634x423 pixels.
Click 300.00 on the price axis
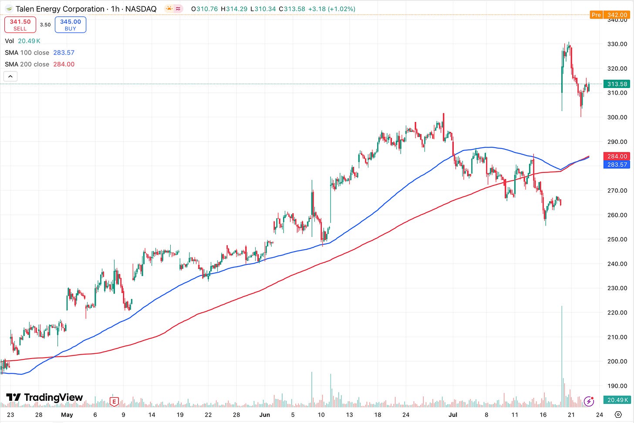[x=617, y=117]
